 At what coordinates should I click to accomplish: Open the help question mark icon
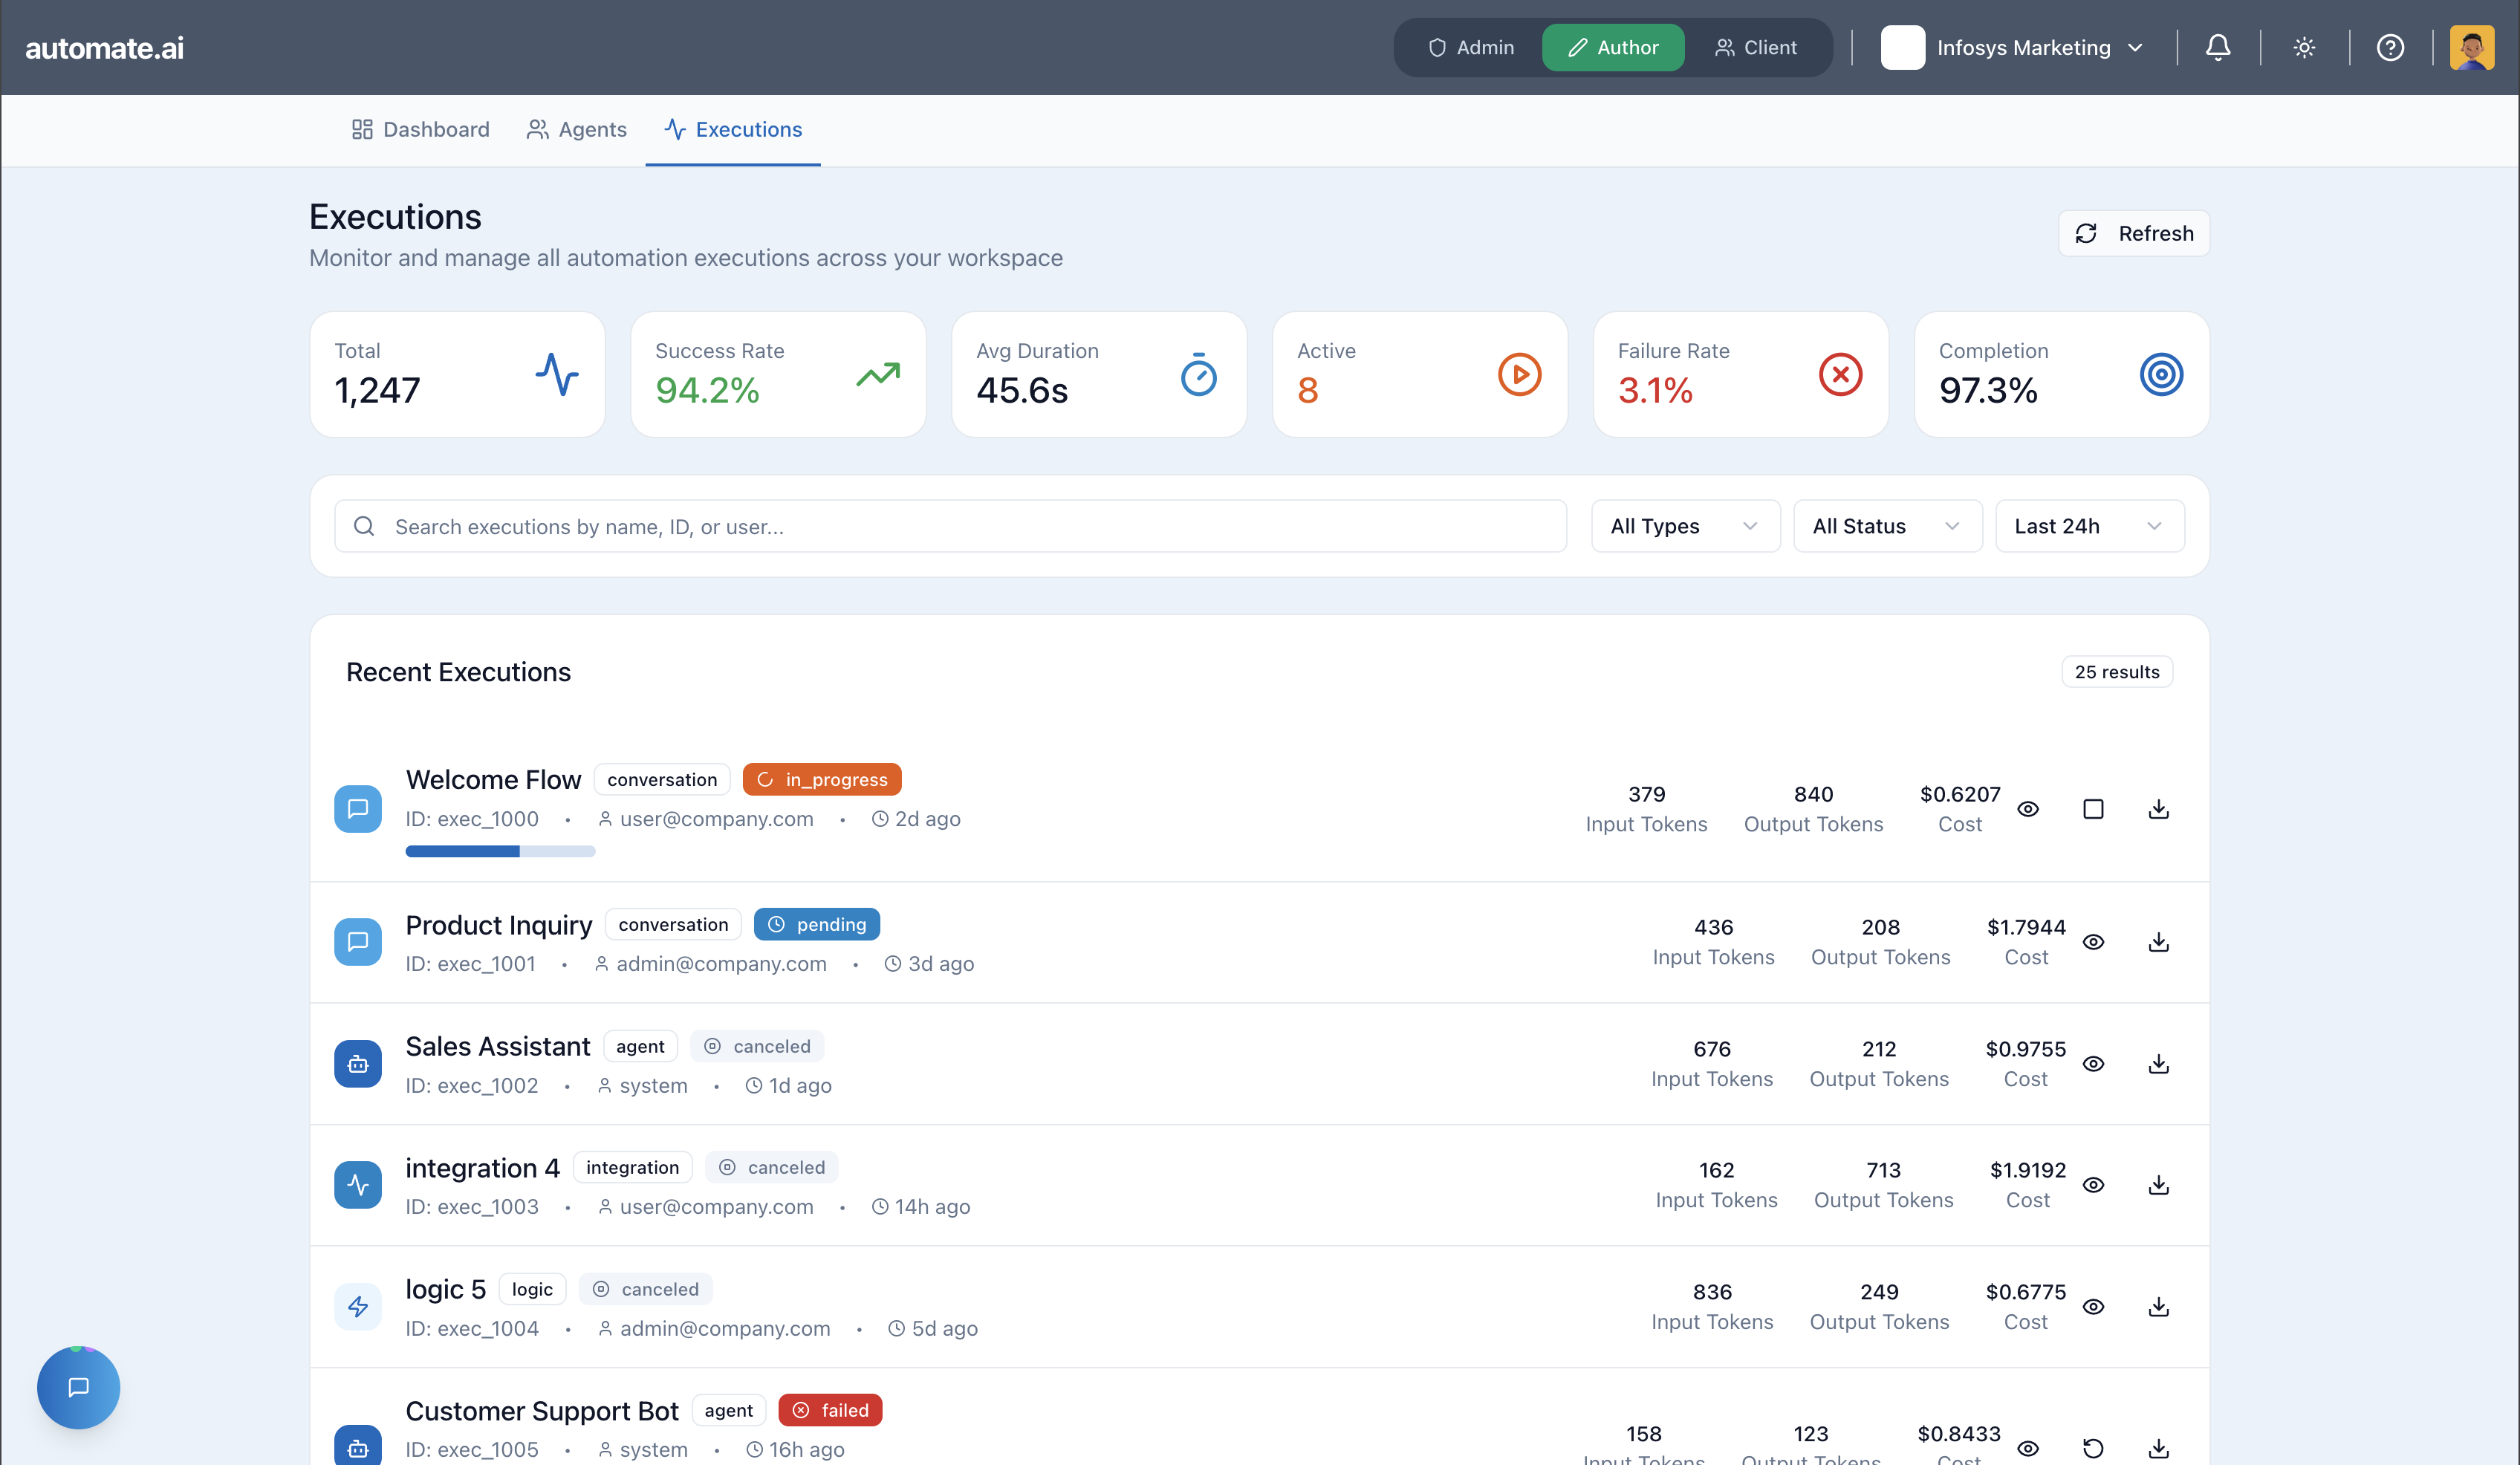click(x=2390, y=47)
